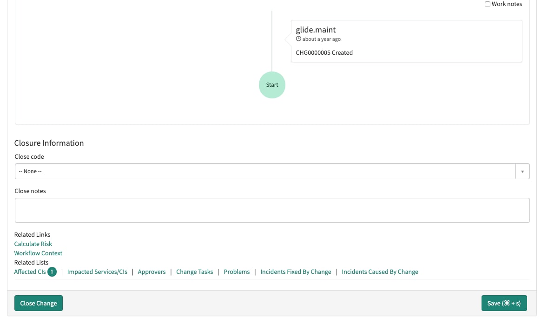Select the CHG0000005 Created activity entry
The height and width of the screenshot is (324, 548).
(x=324, y=52)
